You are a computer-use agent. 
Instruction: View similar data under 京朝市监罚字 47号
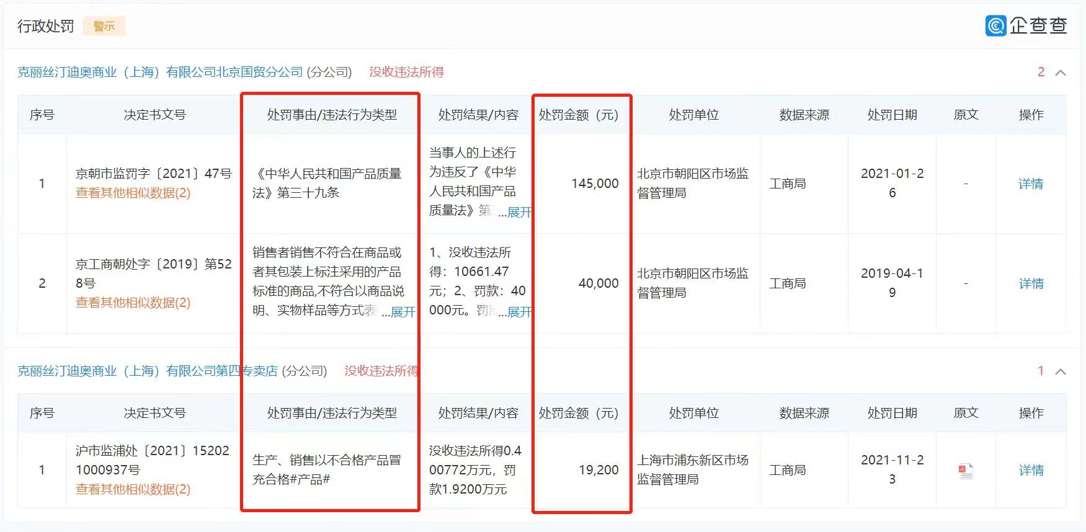click(133, 193)
